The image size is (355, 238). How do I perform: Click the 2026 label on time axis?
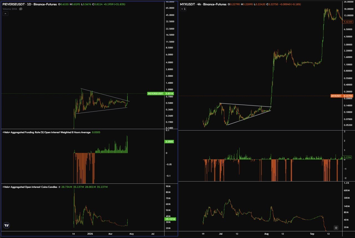click(x=90, y=234)
